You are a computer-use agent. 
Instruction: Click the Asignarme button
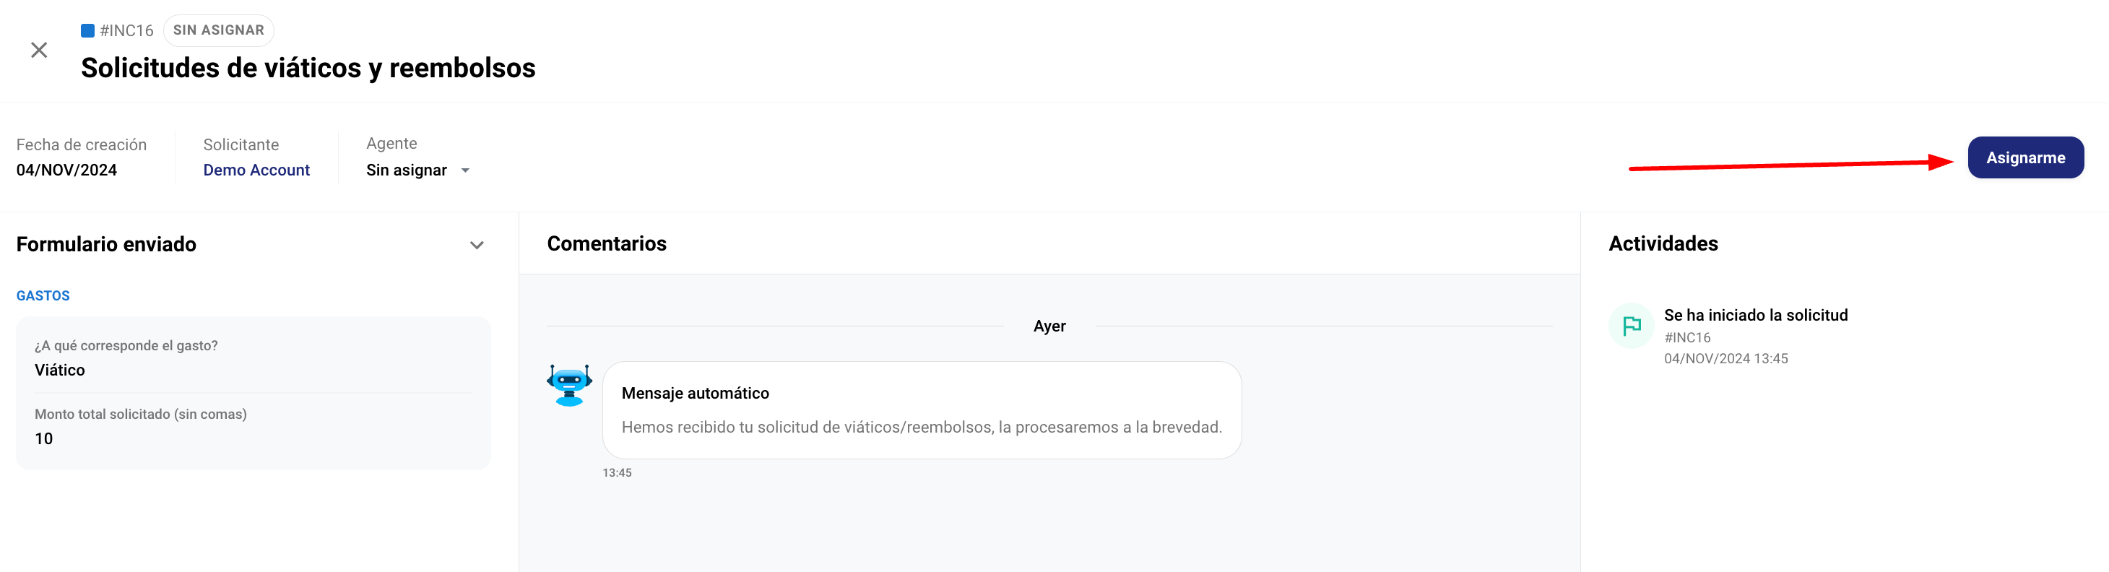[2024, 157]
